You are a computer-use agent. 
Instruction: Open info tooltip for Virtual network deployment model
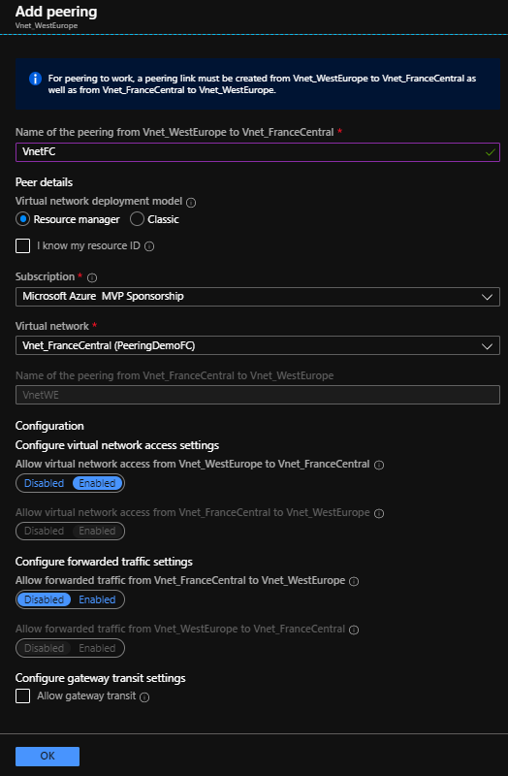tap(191, 203)
